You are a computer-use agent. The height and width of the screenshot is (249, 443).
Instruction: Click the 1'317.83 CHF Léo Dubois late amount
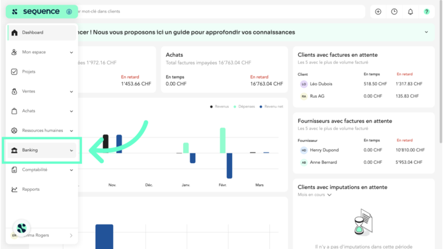409,84
